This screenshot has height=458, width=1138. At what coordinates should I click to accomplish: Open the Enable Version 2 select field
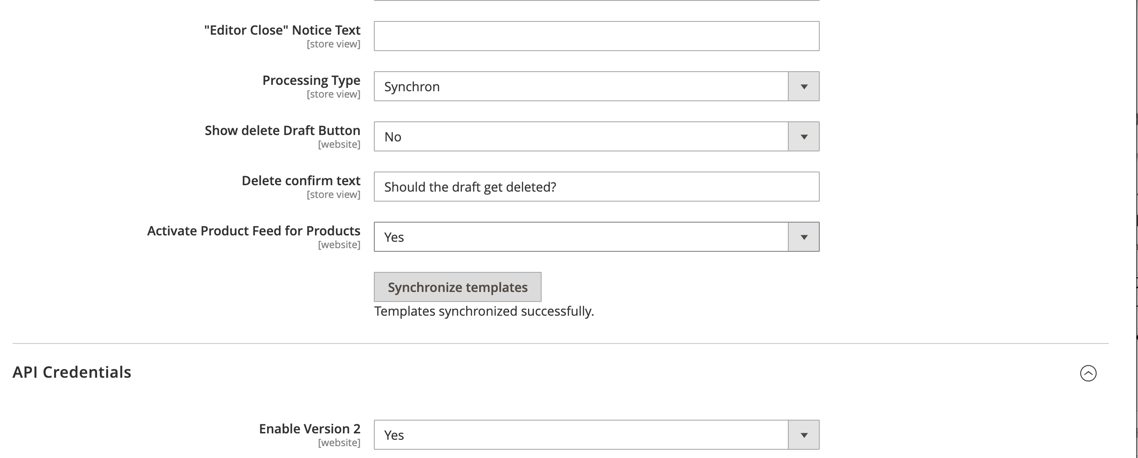click(581, 435)
